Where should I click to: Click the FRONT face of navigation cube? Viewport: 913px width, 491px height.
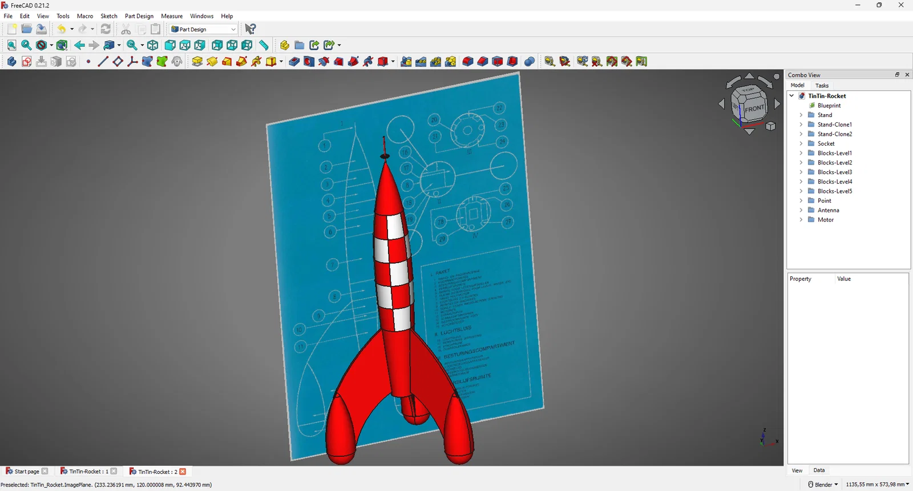click(754, 108)
